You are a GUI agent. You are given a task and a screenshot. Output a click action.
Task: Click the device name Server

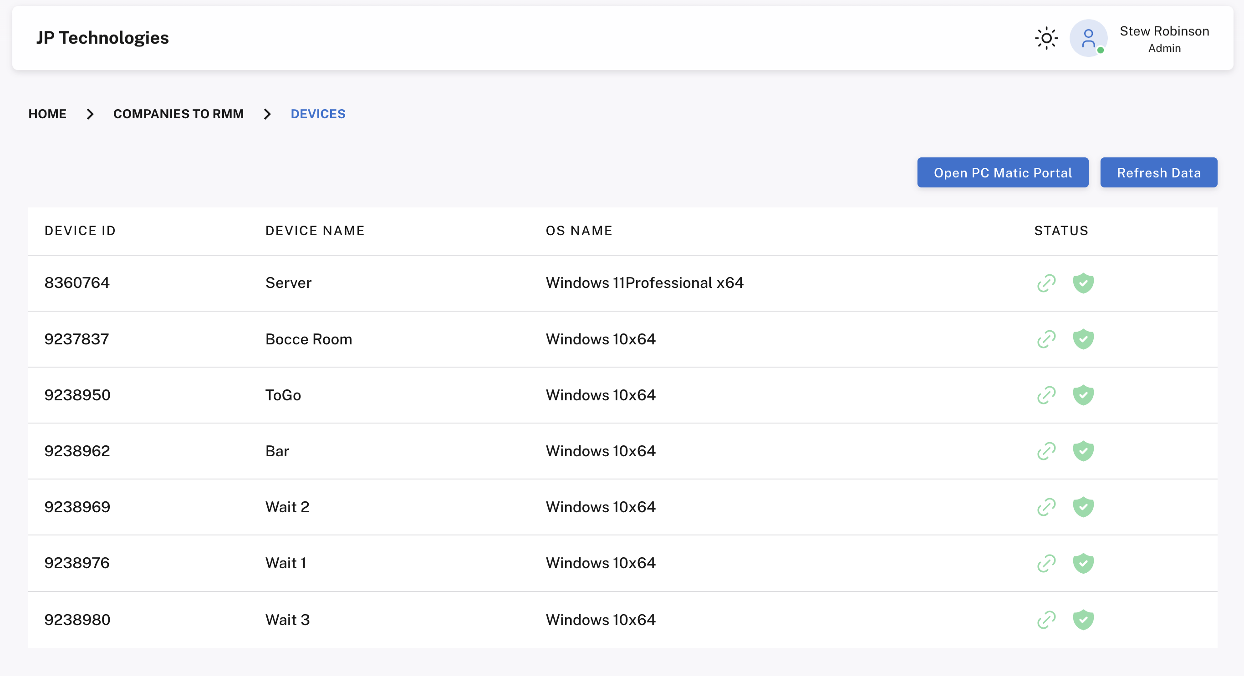(288, 283)
